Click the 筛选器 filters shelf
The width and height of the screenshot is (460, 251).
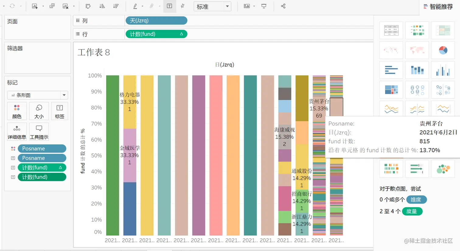click(37, 58)
